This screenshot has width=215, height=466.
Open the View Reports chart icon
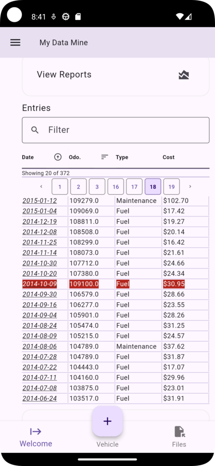pos(184,75)
